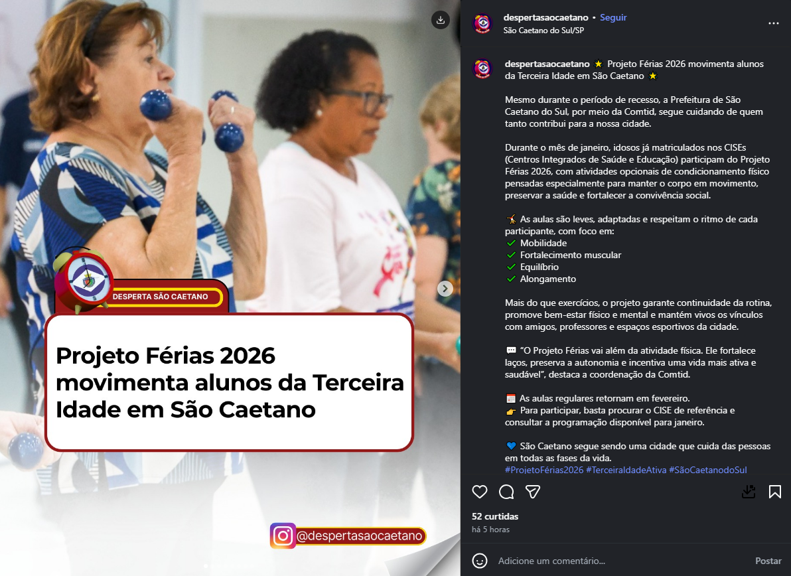Open the São Caetano do Sul/SP location
The width and height of the screenshot is (791, 576).
click(x=543, y=31)
